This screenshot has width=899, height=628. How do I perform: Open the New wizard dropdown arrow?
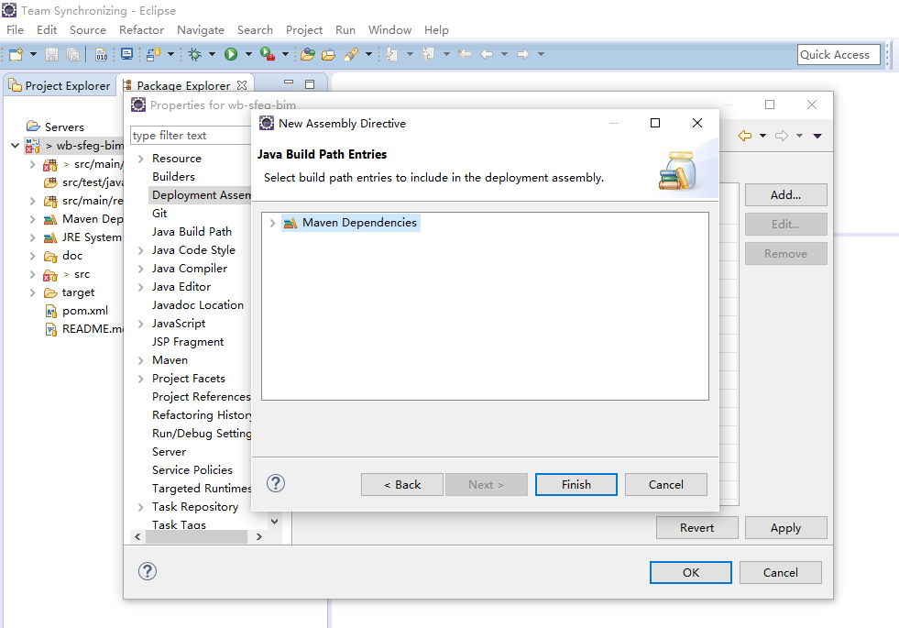pyautogui.click(x=33, y=54)
